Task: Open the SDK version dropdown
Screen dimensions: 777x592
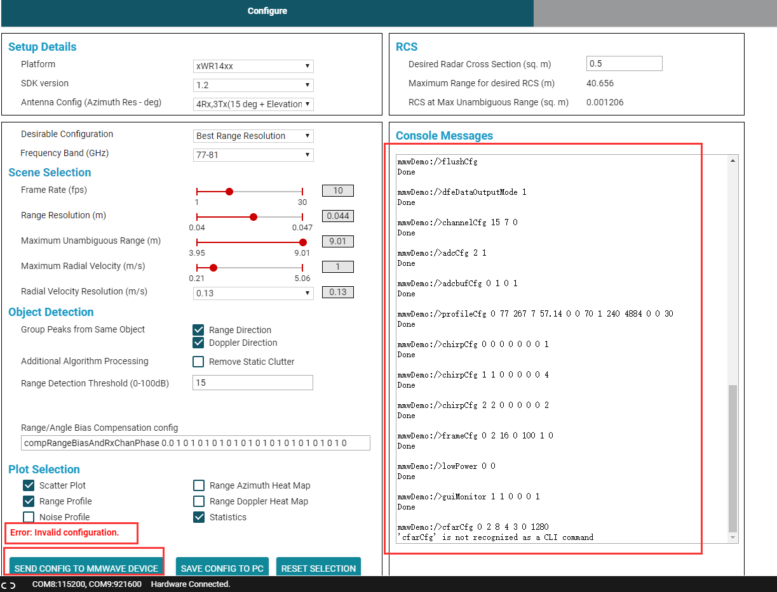Action: tap(253, 85)
